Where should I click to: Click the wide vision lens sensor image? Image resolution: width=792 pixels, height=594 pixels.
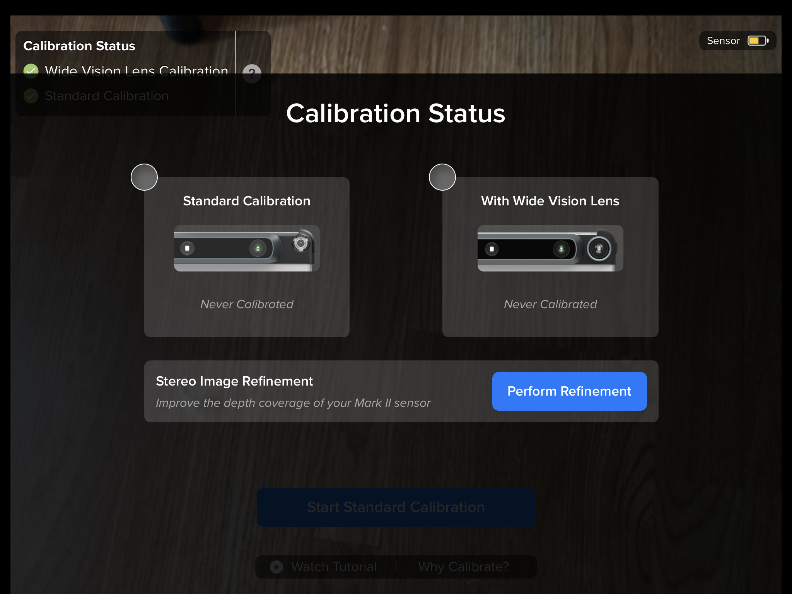550,248
